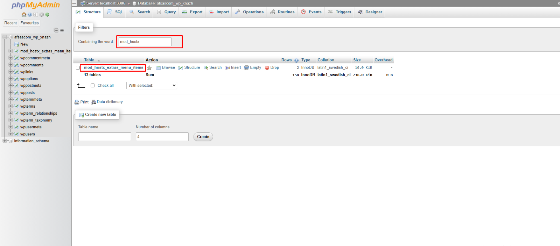The image size is (560, 246).
Task: Click the Drop link for the table
Action: 272,67
